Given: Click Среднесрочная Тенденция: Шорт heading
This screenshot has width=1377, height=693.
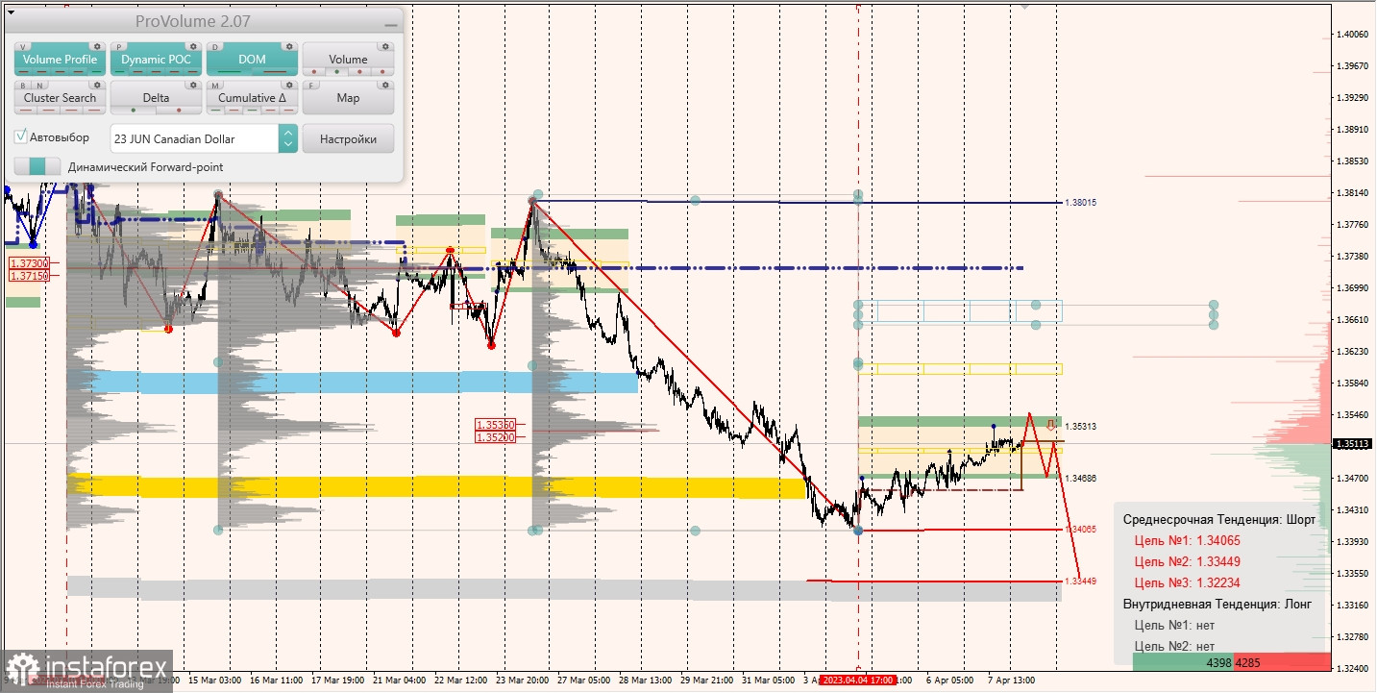Looking at the screenshot, I should click(1218, 519).
